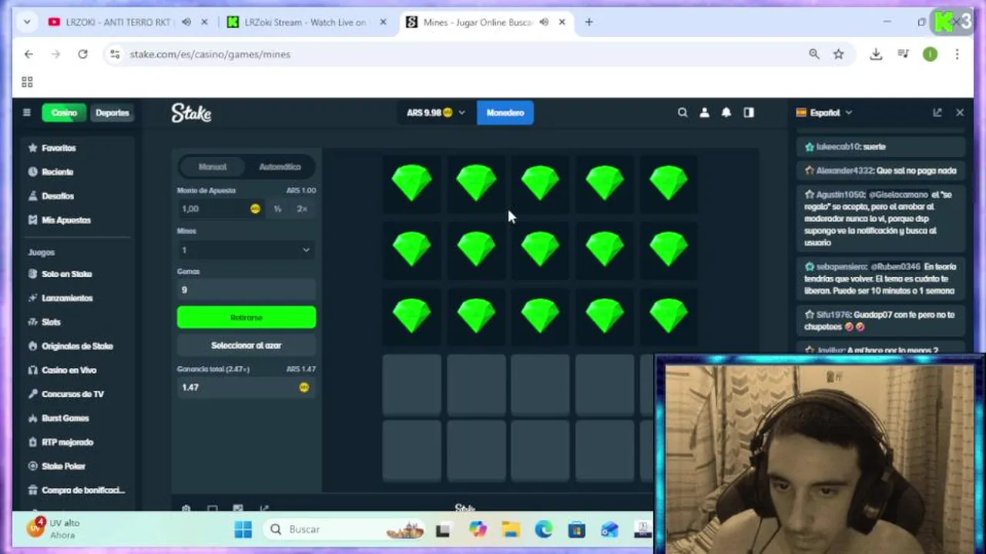Open the Chrome apps grid shortcut
This screenshot has width=986, height=554.
pyautogui.click(x=27, y=82)
